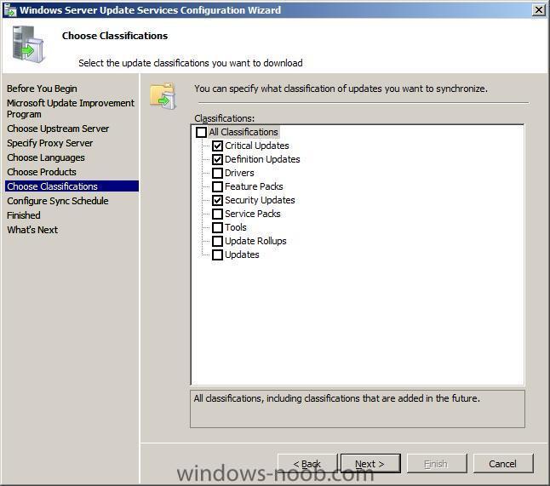Click the Back button
The width and height of the screenshot is (550, 486).
[307, 464]
